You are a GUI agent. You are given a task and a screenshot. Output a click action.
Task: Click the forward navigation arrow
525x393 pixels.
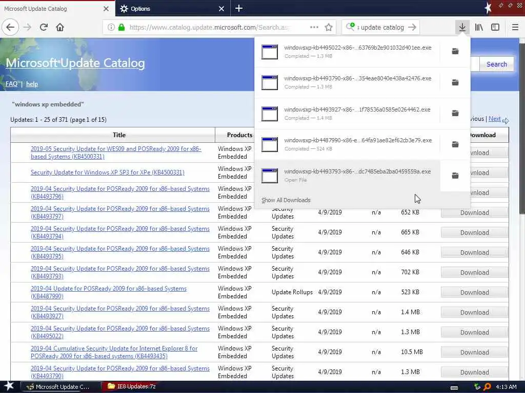(x=28, y=27)
